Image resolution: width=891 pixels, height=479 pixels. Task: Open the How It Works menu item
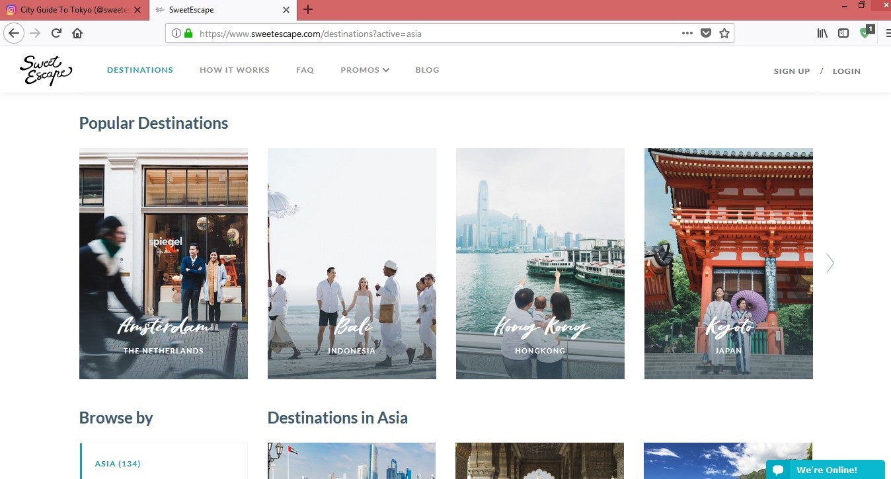click(235, 70)
